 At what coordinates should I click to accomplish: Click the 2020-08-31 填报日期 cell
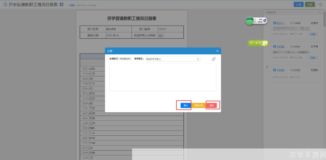pos(119,35)
